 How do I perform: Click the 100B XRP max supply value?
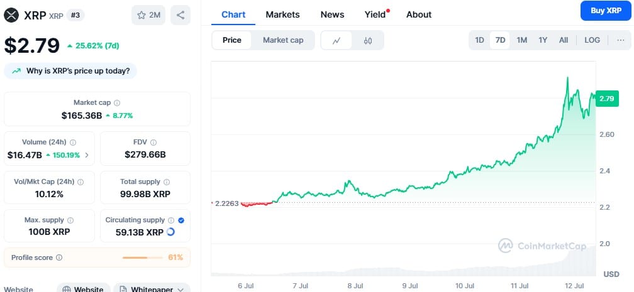pyautogui.click(x=49, y=232)
